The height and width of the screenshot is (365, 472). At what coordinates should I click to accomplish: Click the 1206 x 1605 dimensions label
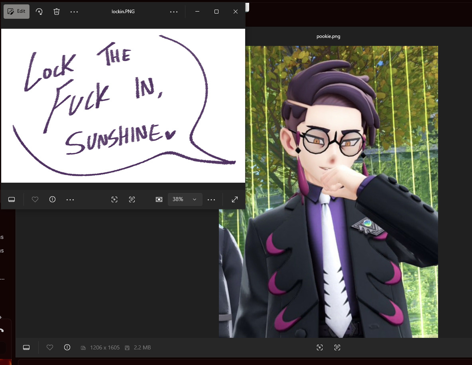[104, 347]
